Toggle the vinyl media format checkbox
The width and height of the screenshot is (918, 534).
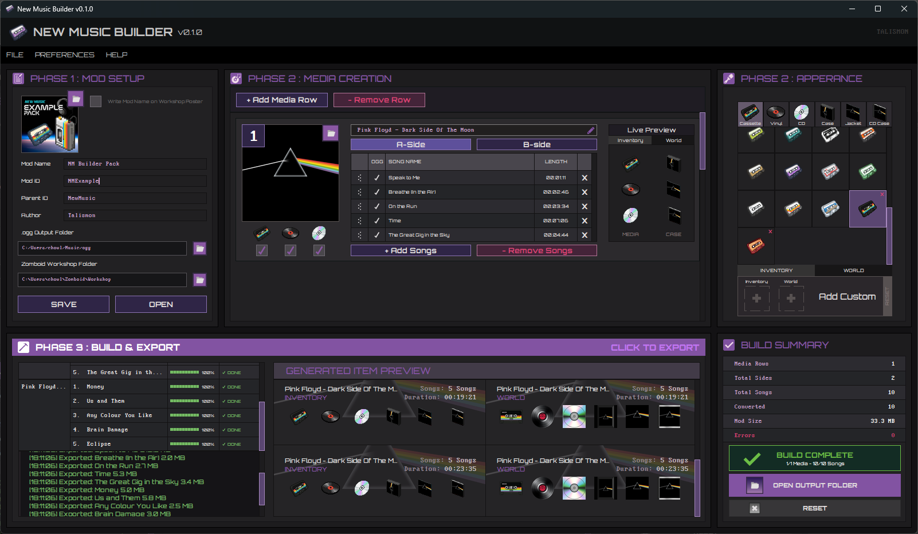coord(291,250)
